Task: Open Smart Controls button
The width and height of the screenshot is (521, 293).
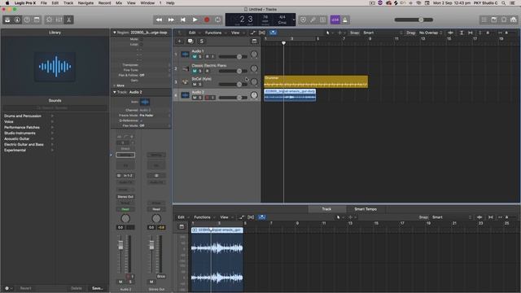Action: click(x=49, y=20)
